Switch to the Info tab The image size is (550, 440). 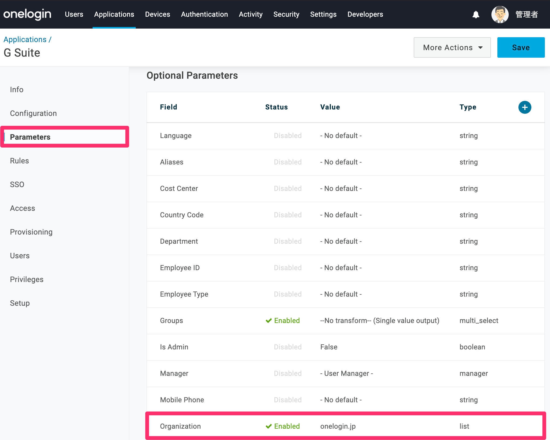click(x=17, y=90)
